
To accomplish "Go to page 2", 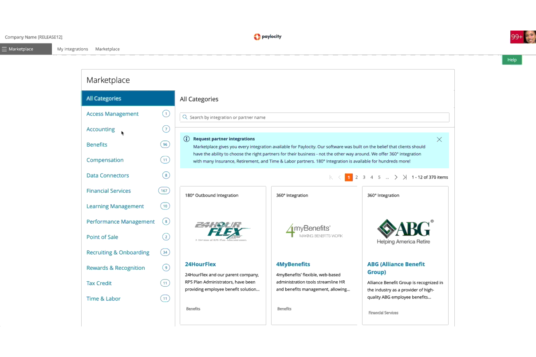I will pyautogui.click(x=356, y=177).
